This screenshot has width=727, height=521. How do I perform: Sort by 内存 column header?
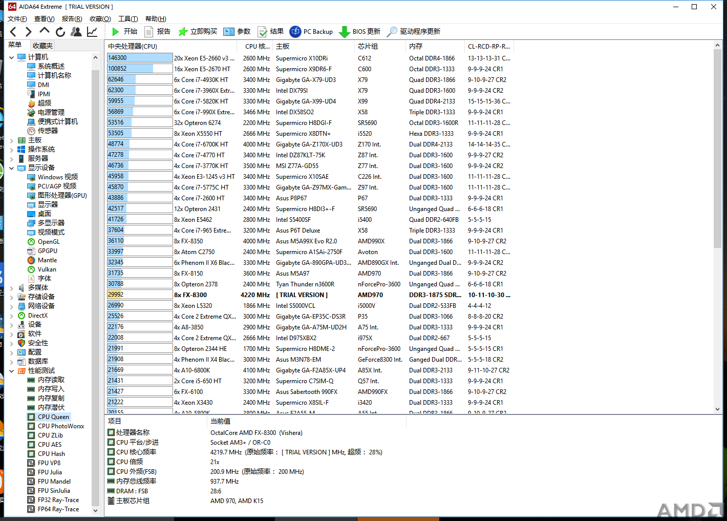tap(436, 46)
